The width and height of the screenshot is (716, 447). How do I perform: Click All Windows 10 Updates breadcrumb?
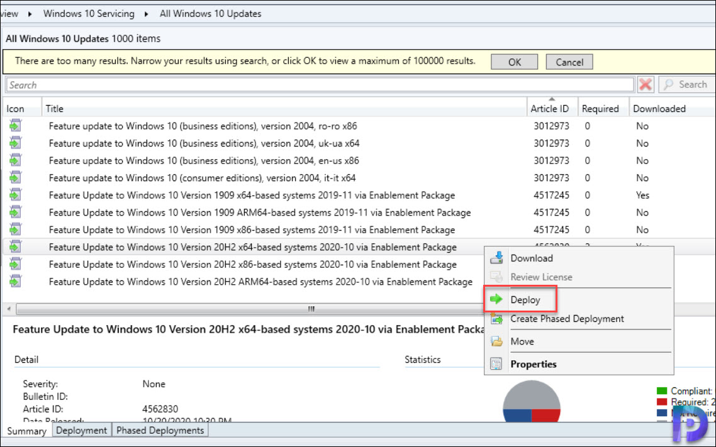point(211,14)
